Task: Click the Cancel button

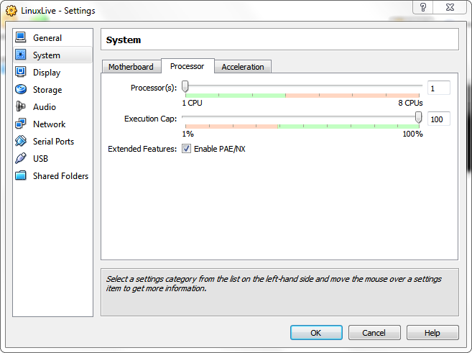Action: [x=374, y=333]
